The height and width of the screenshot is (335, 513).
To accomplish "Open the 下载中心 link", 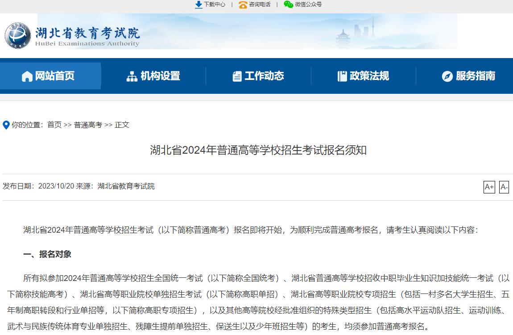I will tap(214, 4).
